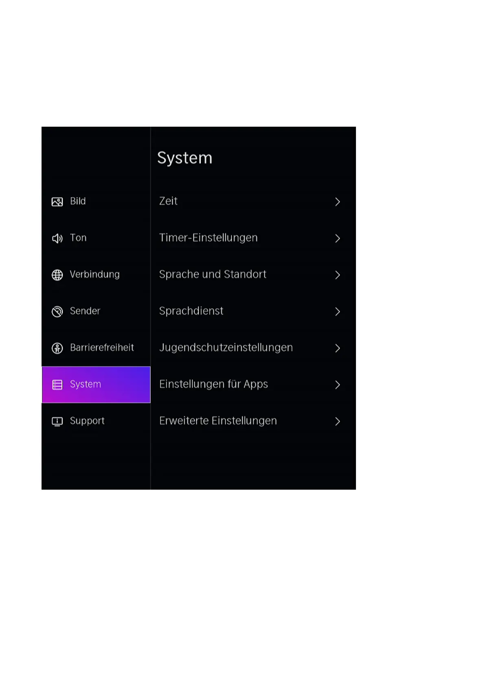Click the chevron next to Sprachdienst

[x=337, y=312]
